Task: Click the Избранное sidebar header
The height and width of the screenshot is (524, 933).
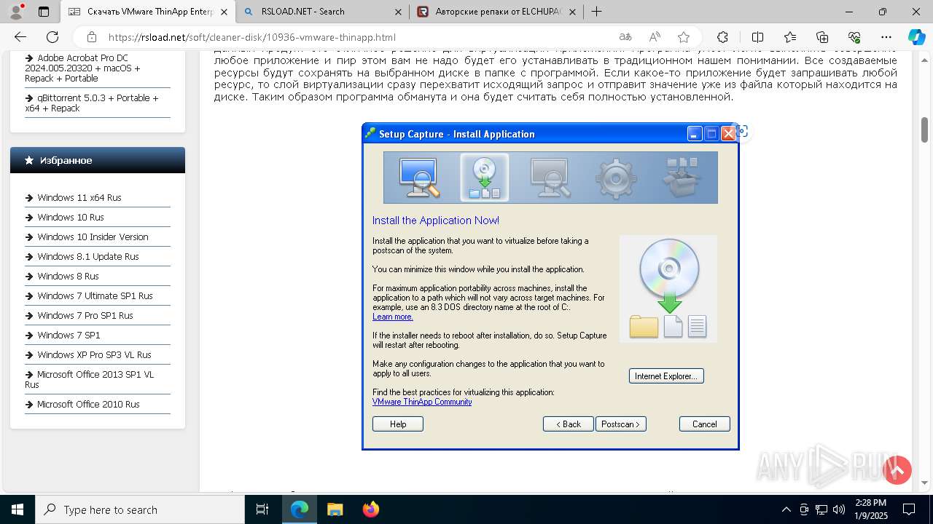Action: [98, 160]
